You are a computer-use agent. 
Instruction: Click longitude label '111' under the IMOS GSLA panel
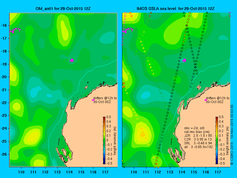click(146, 172)
